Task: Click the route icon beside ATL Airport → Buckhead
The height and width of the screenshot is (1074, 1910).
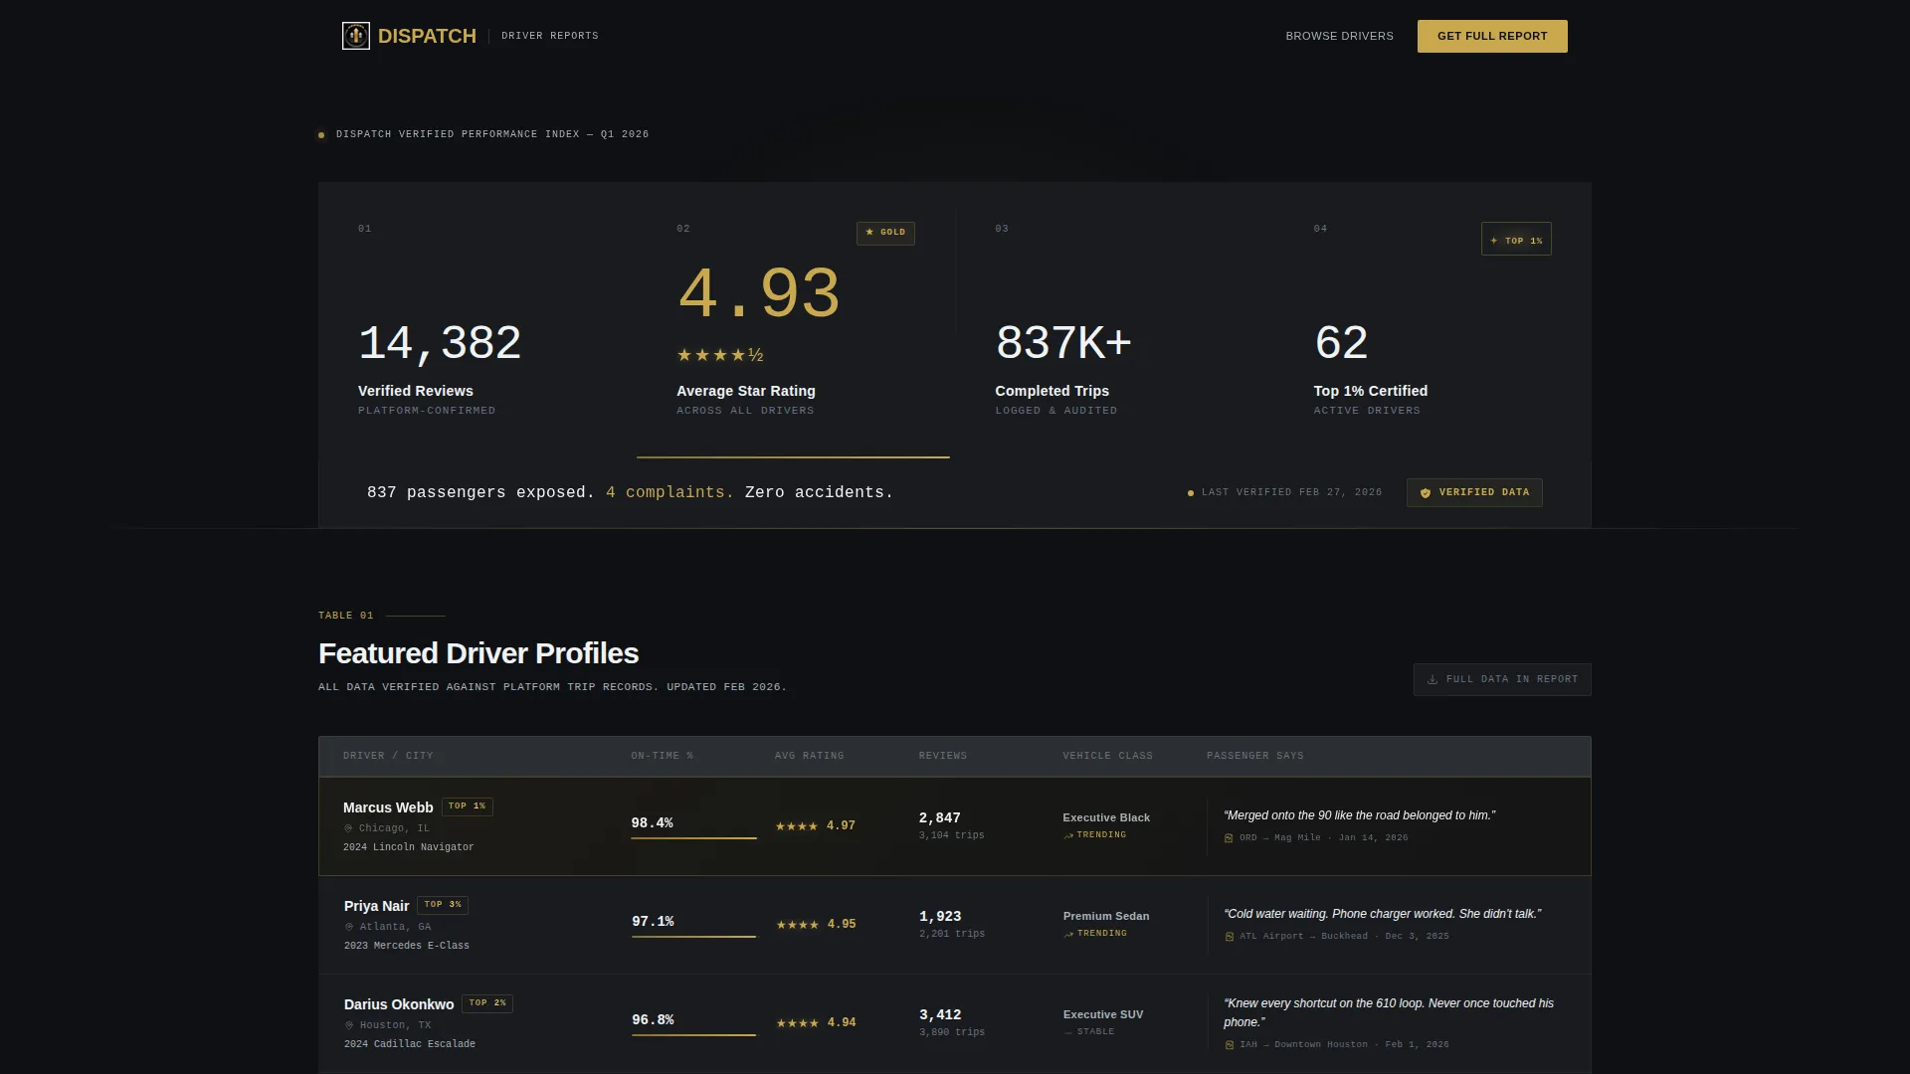Action: (x=1230, y=937)
